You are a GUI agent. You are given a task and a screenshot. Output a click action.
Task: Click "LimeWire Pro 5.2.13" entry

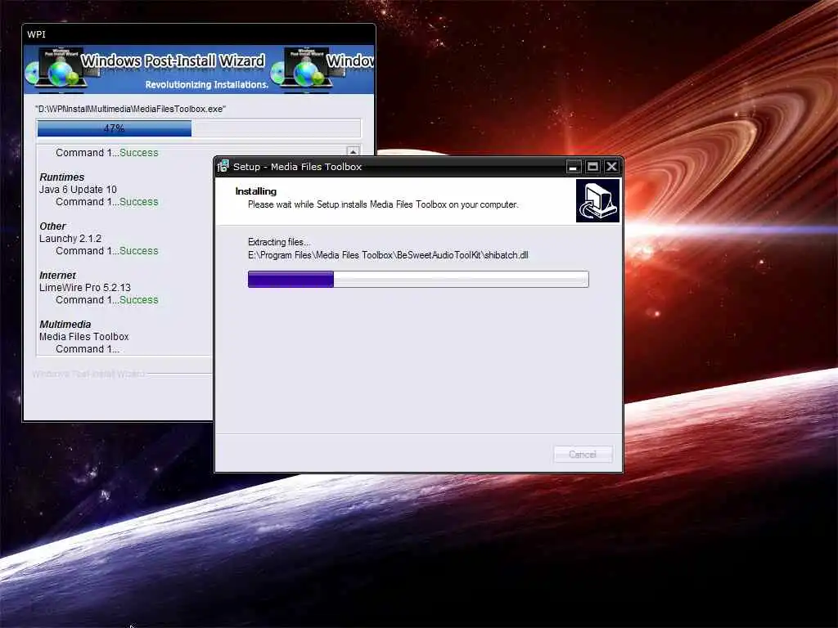85,288
